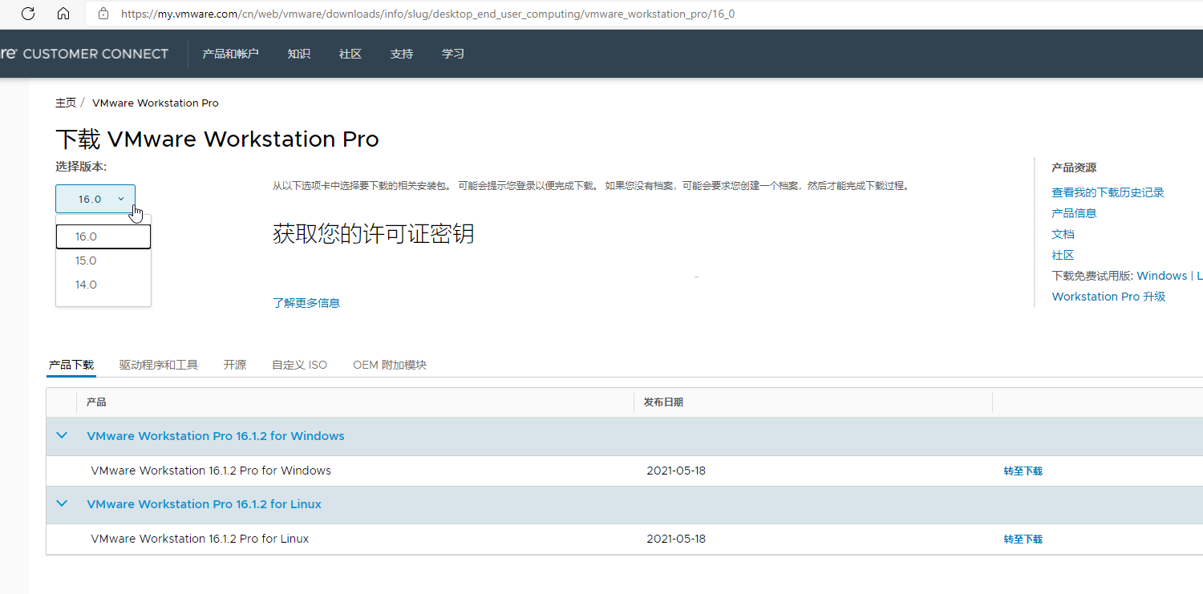1203x594 pixels.
Task: Open 支持 menu
Action: point(401,54)
